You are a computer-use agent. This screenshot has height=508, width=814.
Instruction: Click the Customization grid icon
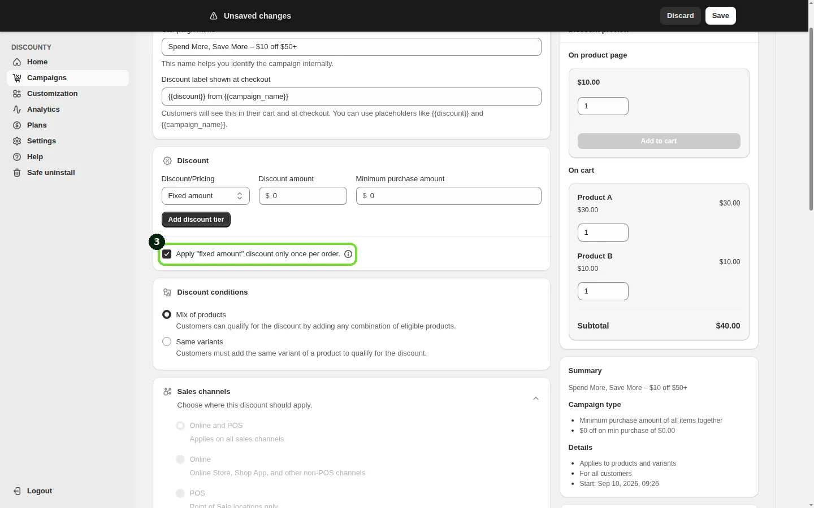pyautogui.click(x=17, y=94)
